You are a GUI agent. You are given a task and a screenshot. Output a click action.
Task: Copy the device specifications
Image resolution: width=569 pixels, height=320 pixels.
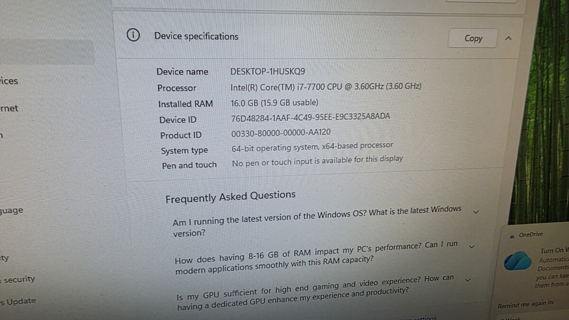[x=473, y=38]
